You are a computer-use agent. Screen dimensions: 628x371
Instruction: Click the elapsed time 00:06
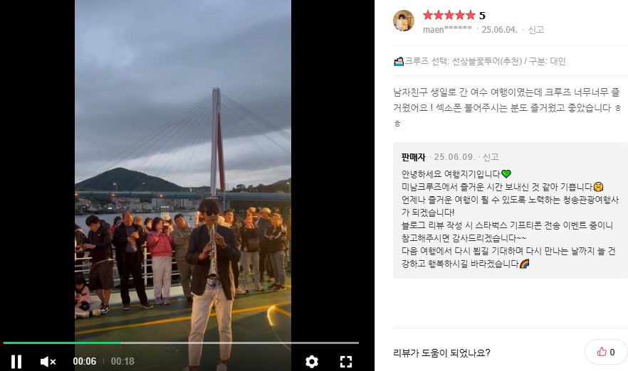pos(85,361)
